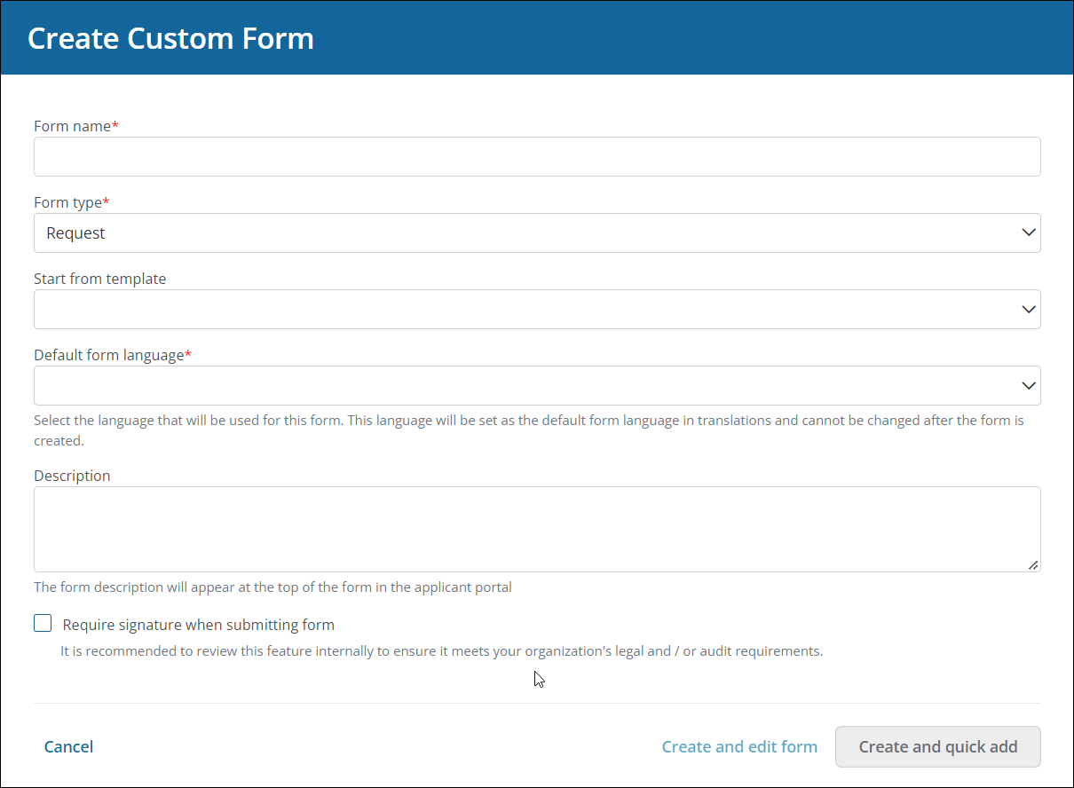
Task: Click the 'Default form language' label text
Action: (x=108, y=355)
